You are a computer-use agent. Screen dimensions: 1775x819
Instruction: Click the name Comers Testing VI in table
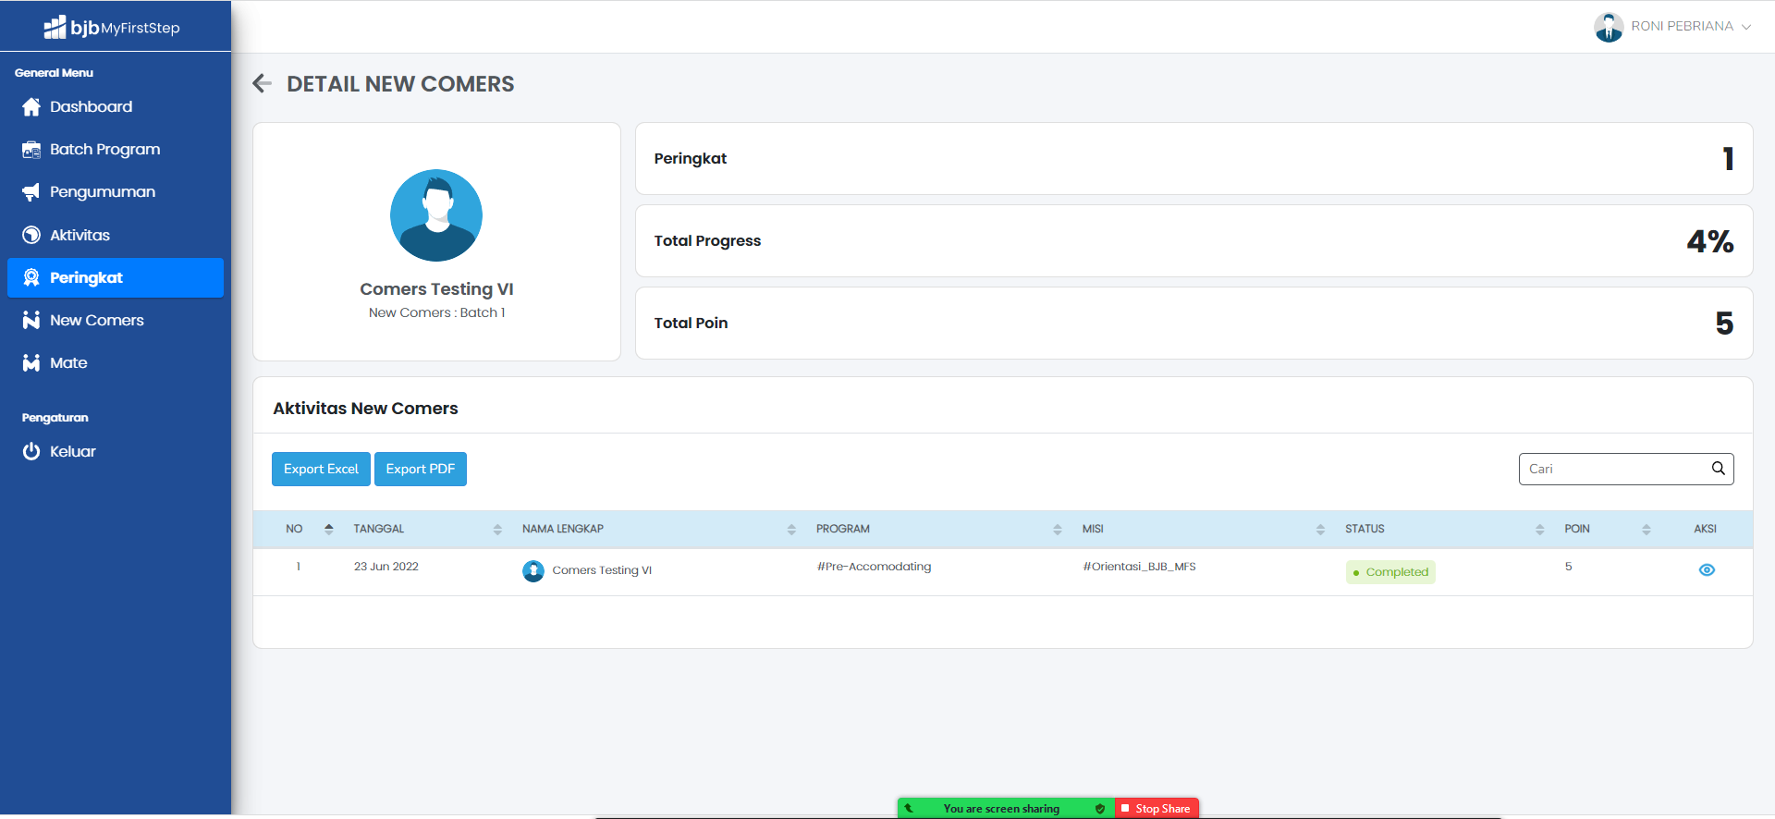602,570
